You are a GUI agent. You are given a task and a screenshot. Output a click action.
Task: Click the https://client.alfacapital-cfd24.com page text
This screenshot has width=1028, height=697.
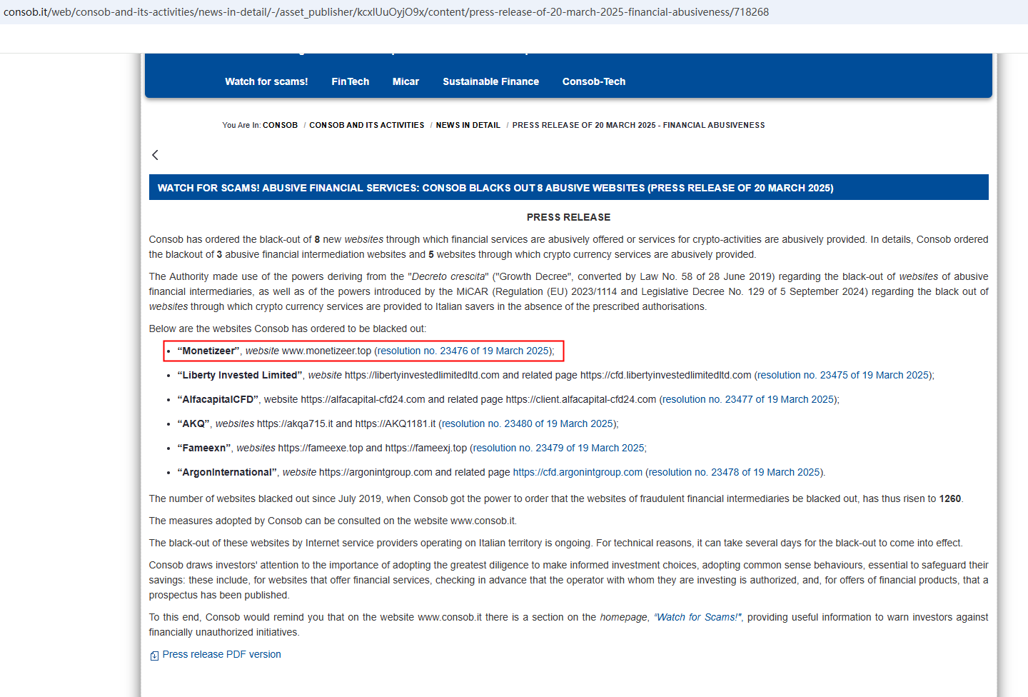(x=581, y=399)
